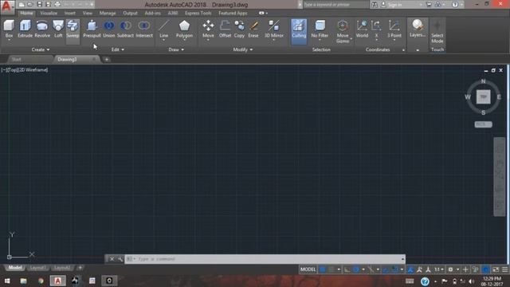Open Chrome from the taskbar

pos(41,281)
